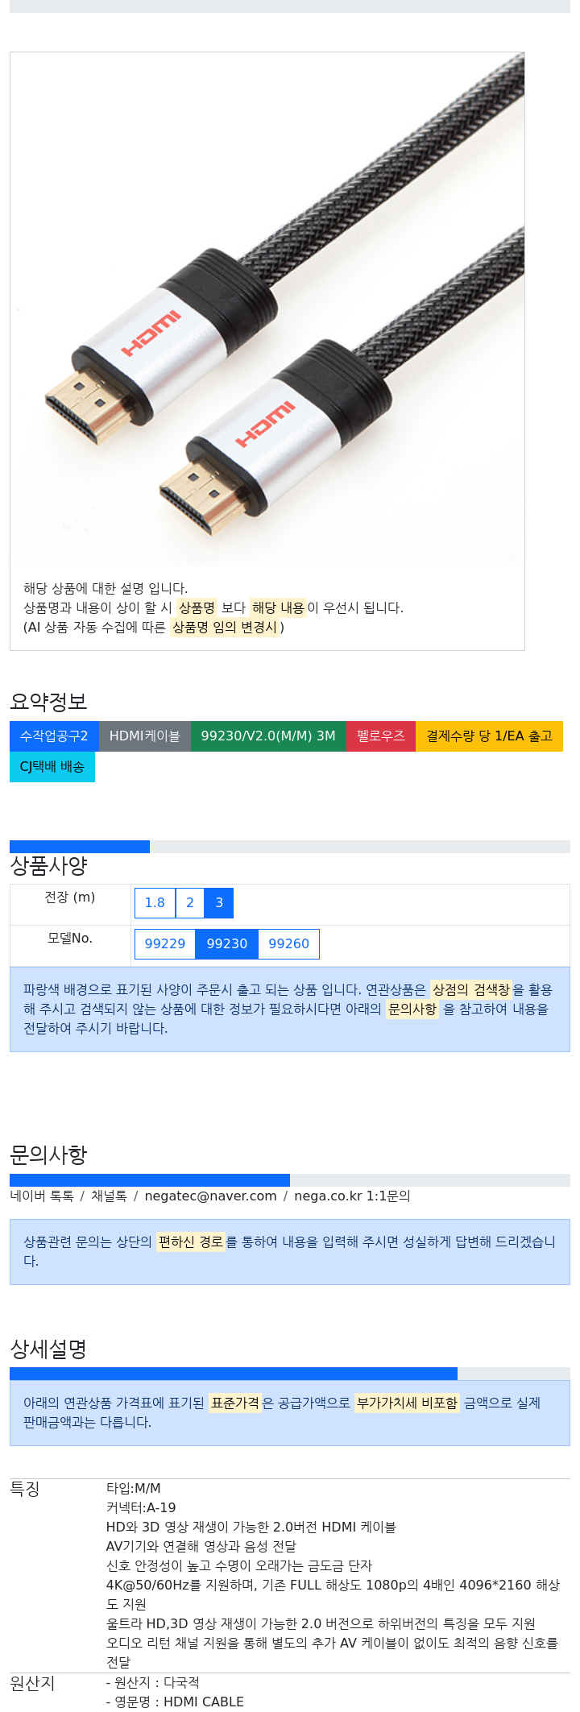This screenshot has width=580, height=1712.
Task: Click the 상세설명 section heading
Action: (48, 1349)
